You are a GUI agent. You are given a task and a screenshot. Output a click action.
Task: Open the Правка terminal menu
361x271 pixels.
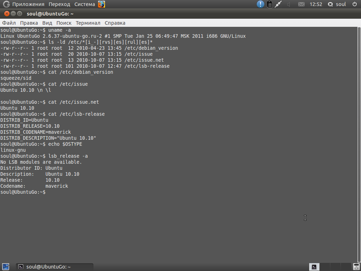pos(29,23)
